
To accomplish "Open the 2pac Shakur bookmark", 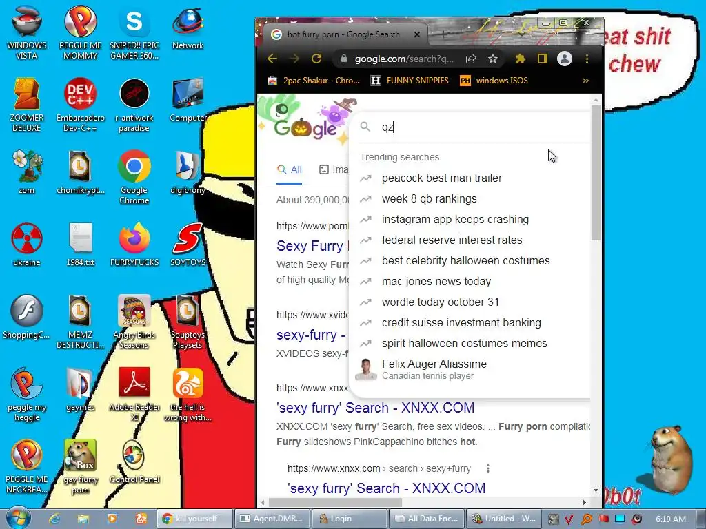I will pyautogui.click(x=314, y=81).
